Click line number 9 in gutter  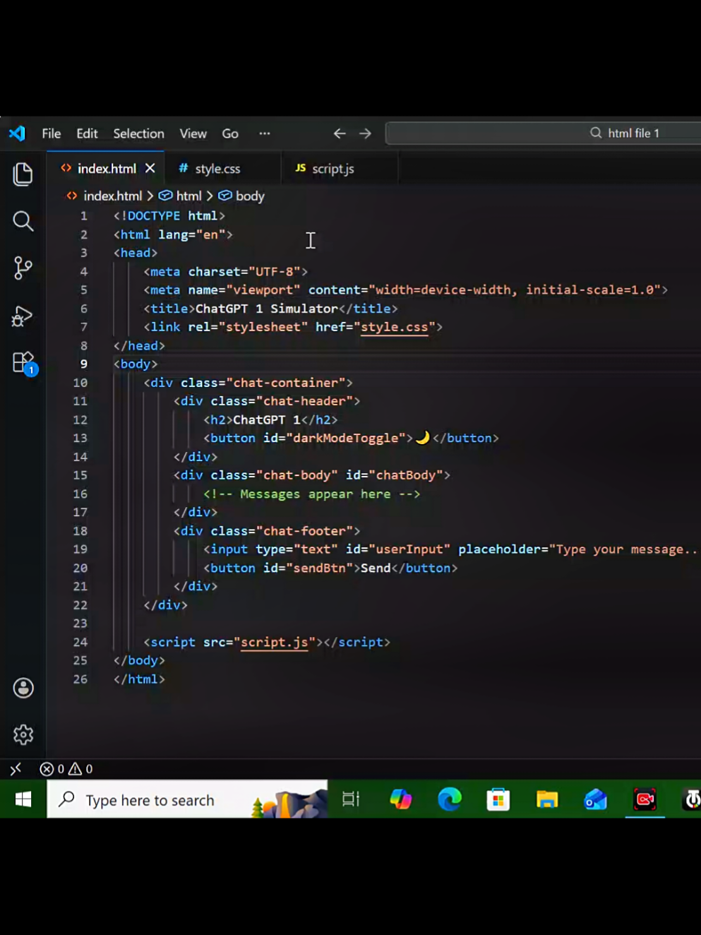click(83, 364)
